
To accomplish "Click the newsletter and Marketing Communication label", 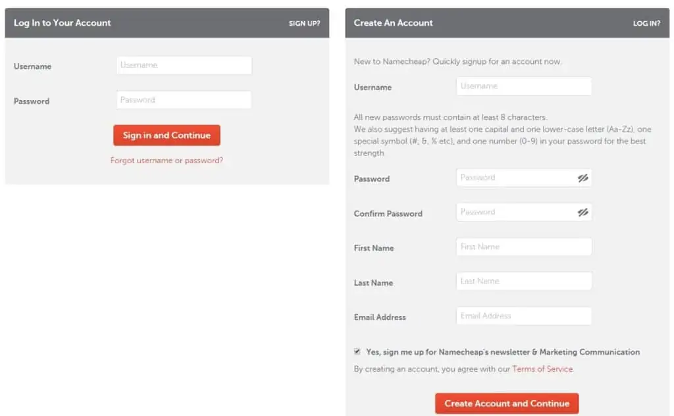I will click(x=503, y=352).
